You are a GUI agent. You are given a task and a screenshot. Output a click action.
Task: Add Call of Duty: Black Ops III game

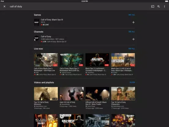coord(133,22)
